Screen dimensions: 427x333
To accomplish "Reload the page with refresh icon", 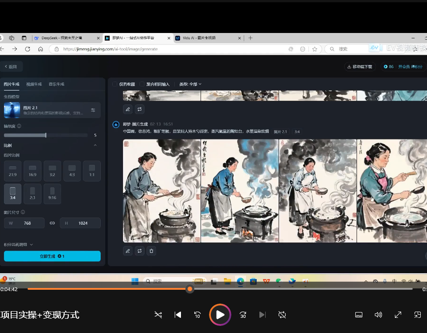I will pyautogui.click(x=28, y=49).
